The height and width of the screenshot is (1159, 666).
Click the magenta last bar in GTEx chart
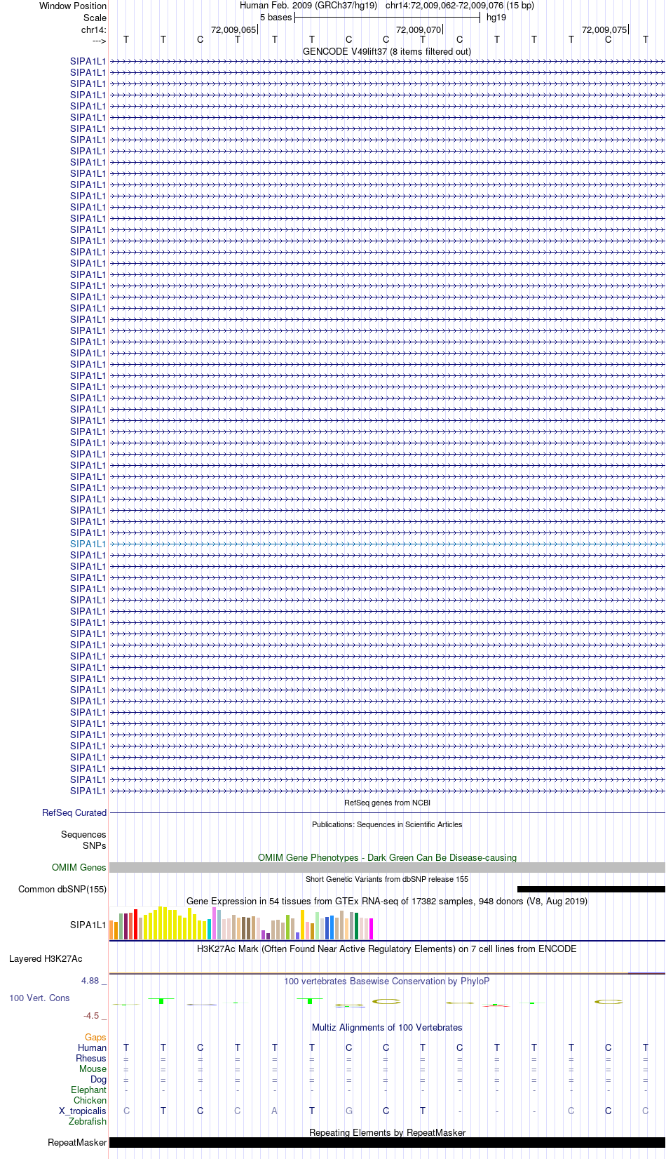click(x=371, y=929)
